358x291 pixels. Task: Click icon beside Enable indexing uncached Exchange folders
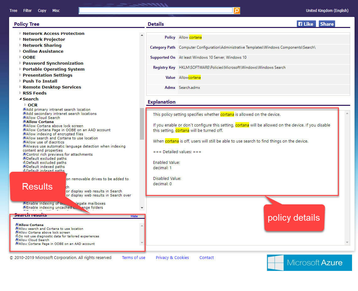[x=24, y=207]
